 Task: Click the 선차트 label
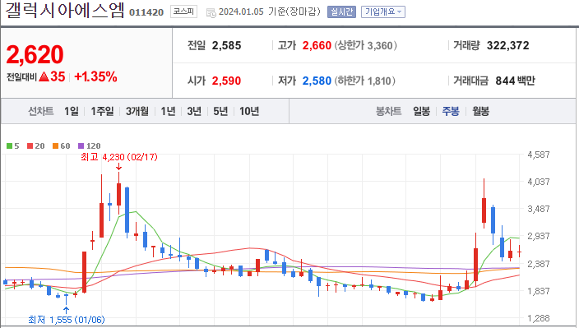pyautogui.click(x=41, y=111)
